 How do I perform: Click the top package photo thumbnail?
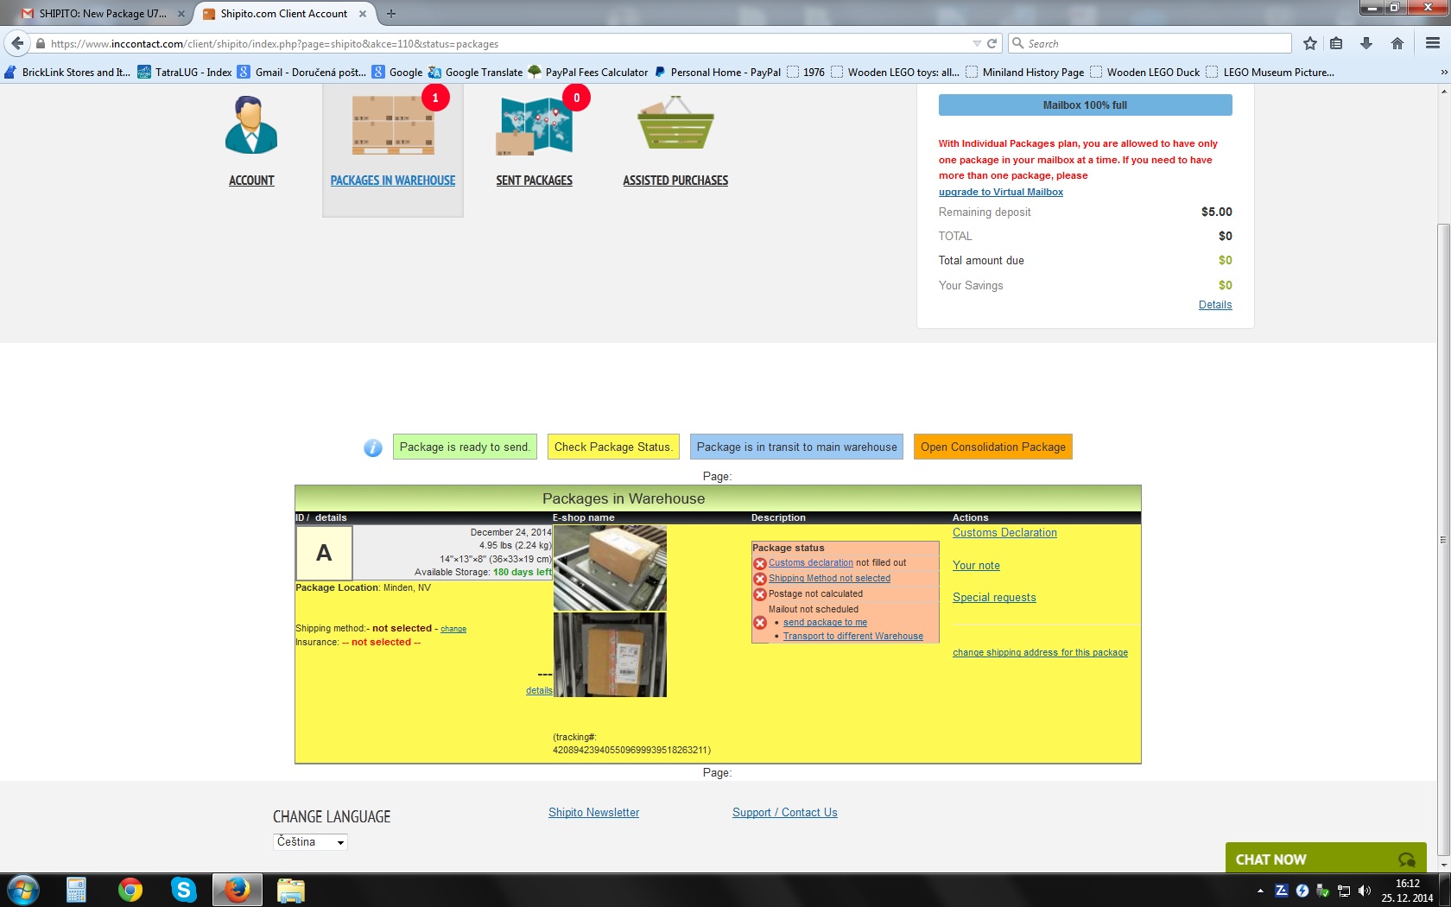pos(610,568)
